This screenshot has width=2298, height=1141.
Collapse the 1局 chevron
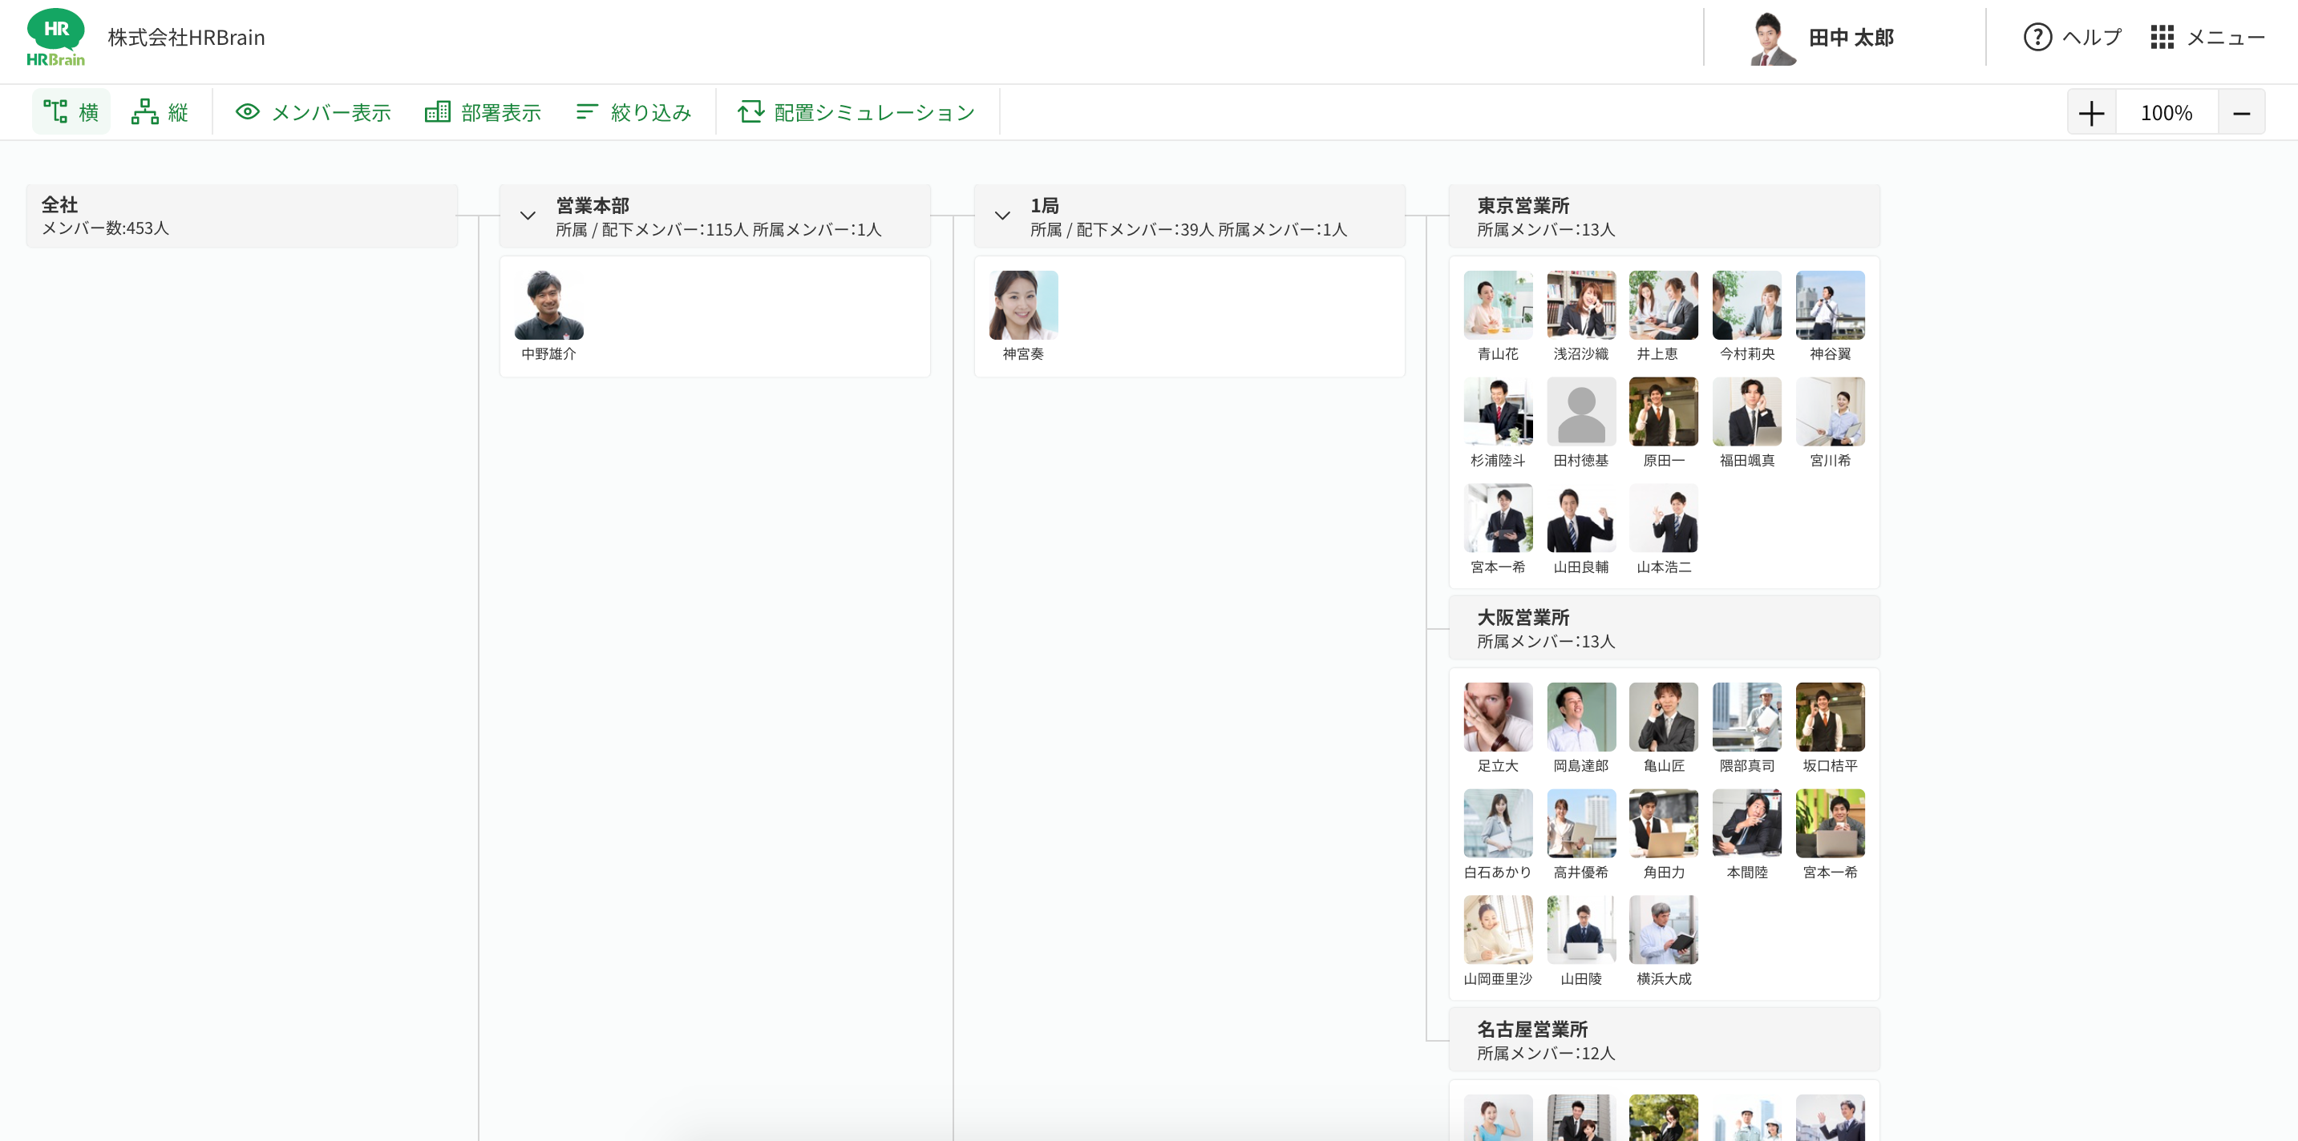[x=1001, y=216]
